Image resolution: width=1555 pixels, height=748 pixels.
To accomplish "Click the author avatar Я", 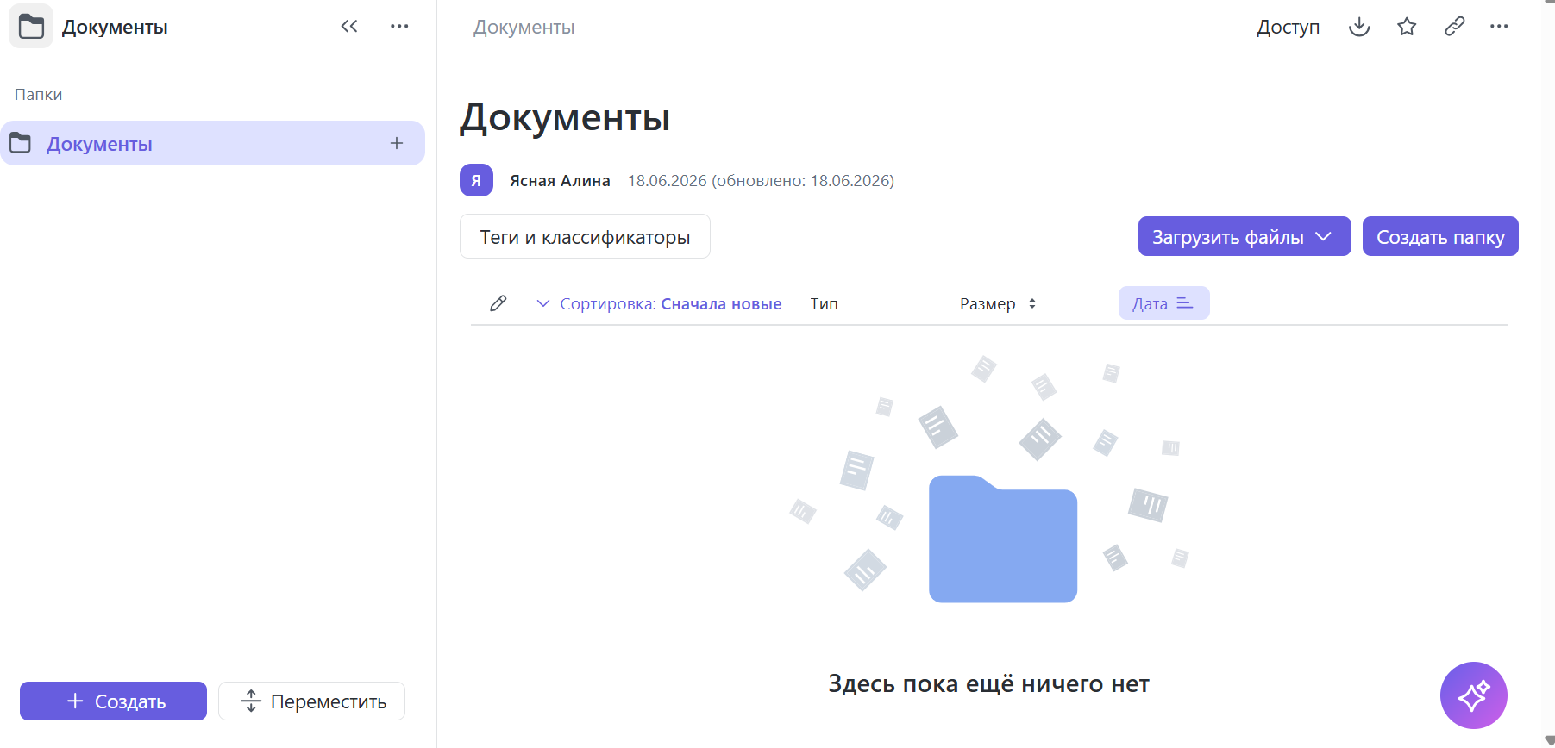I will (476, 180).
